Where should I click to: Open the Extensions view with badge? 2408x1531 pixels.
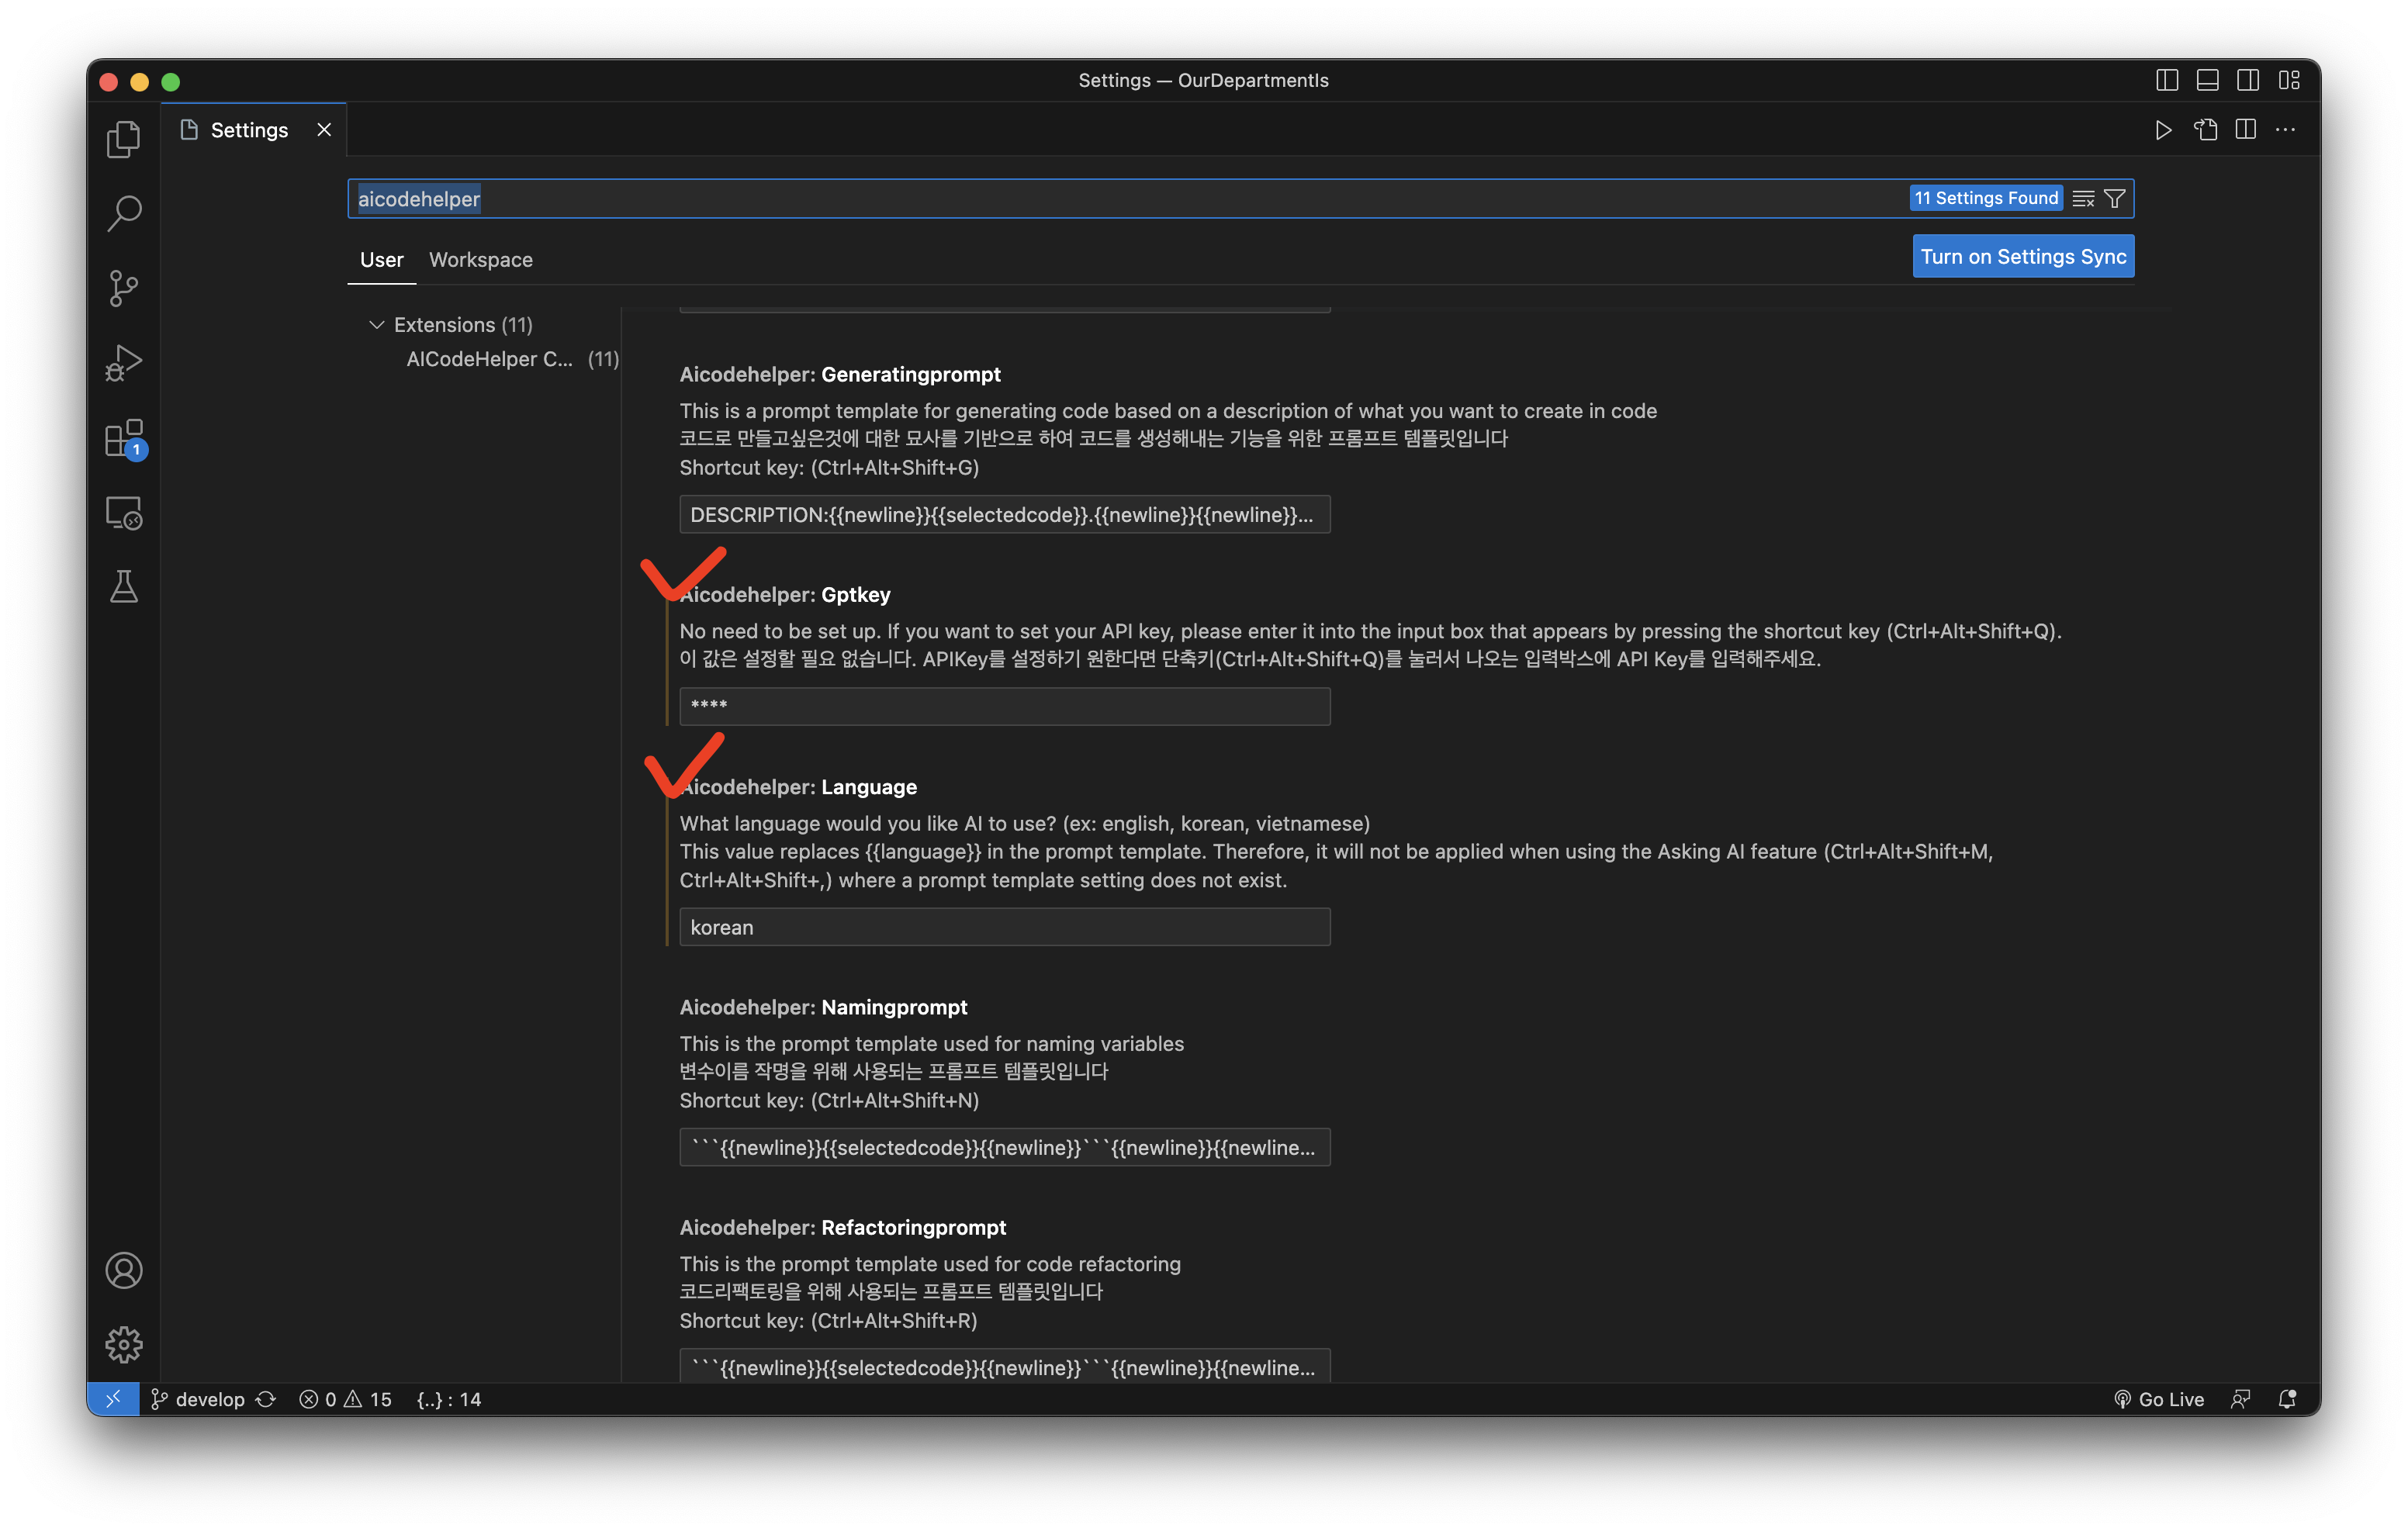coord(123,438)
